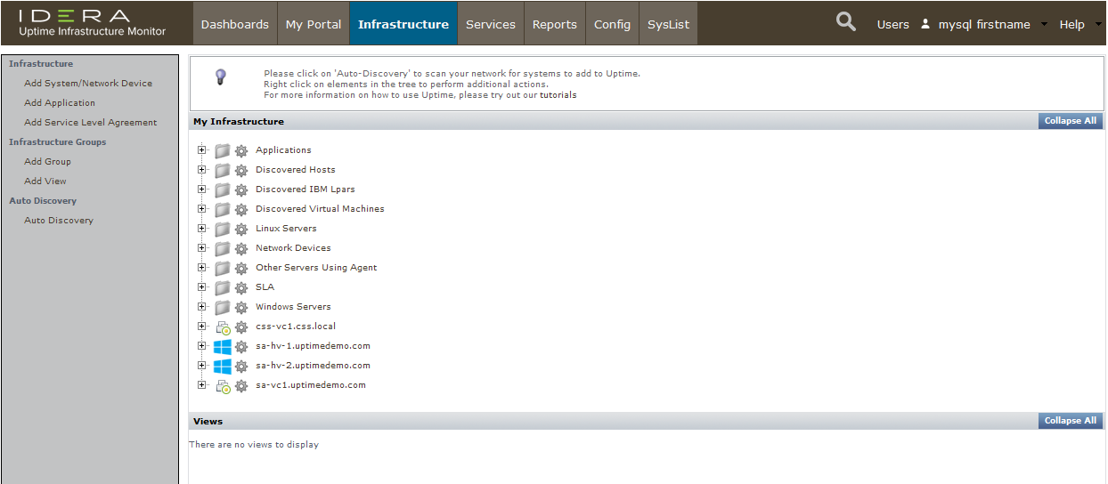
Task: Click the Linux Servers folder icon
Action: click(223, 229)
